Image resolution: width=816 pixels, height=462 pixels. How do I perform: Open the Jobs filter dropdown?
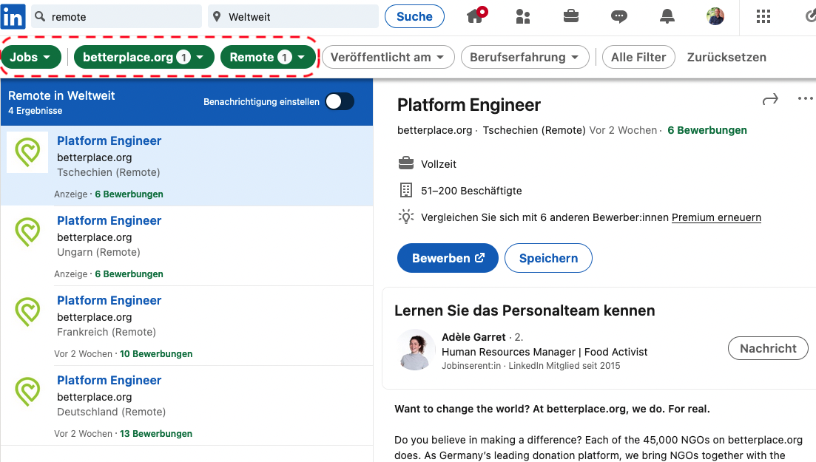(31, 57)
